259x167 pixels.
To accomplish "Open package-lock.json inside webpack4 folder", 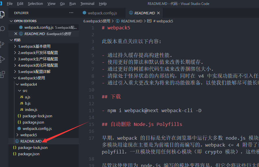I will click(x=44, y=116).
